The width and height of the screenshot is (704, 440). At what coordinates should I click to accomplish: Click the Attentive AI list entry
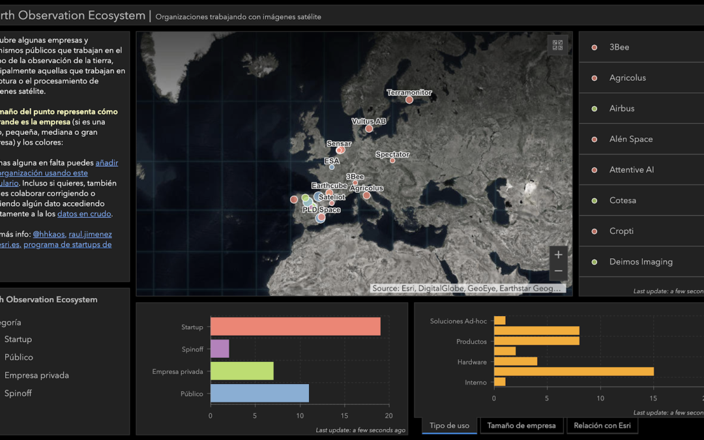[641, 169]
